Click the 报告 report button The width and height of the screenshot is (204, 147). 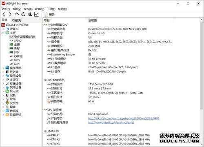tap(49, 14)
